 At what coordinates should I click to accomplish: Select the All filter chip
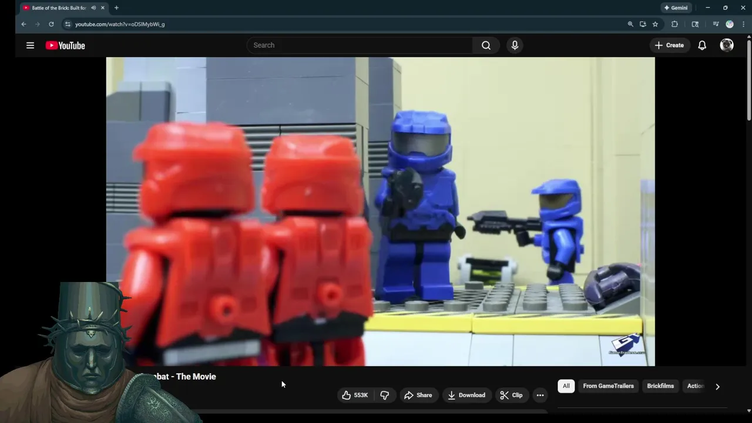pos(566,386)
